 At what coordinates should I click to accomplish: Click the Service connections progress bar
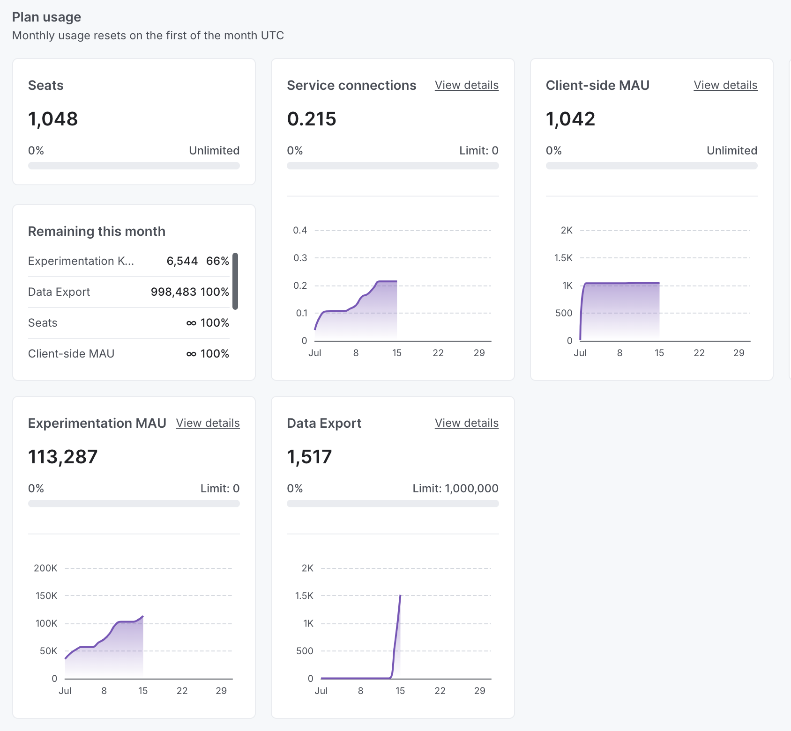point(393,166)
